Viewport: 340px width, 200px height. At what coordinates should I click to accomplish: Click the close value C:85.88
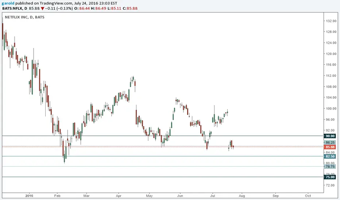click(x=130, y=8)
